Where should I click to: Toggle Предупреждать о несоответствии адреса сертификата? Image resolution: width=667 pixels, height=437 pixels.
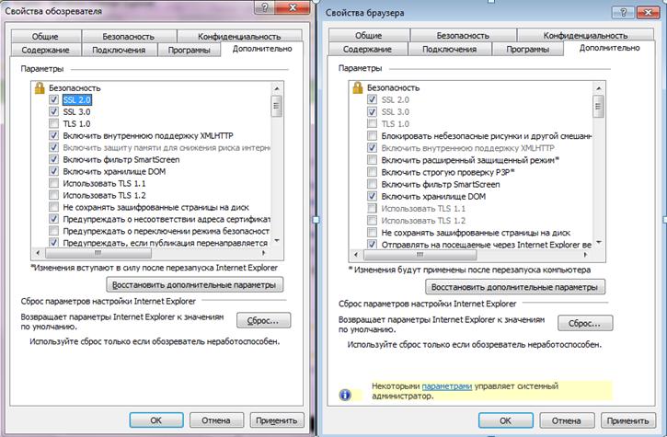click(x=53, y=219)
